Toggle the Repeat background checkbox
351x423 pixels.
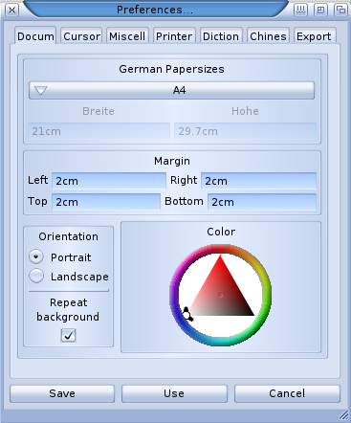(x=69, y=335)
